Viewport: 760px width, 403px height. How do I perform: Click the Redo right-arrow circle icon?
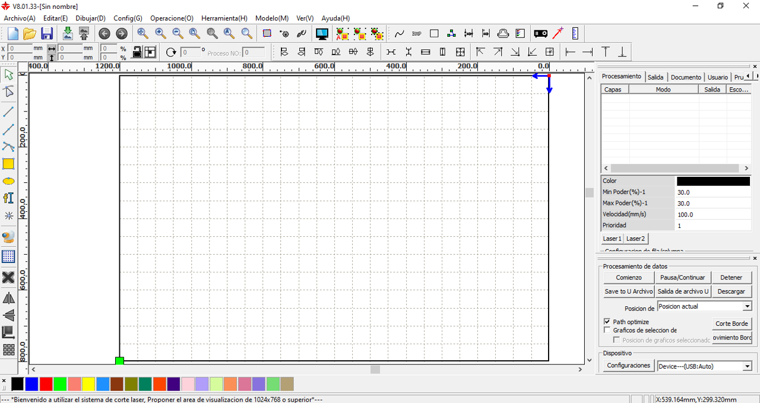point(121,34)
